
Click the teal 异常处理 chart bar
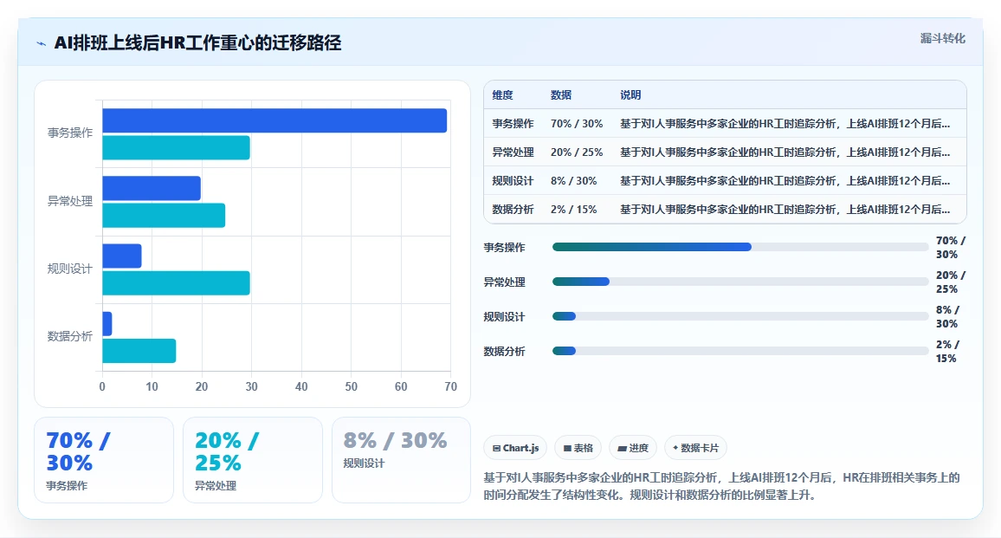pos(164,216)
